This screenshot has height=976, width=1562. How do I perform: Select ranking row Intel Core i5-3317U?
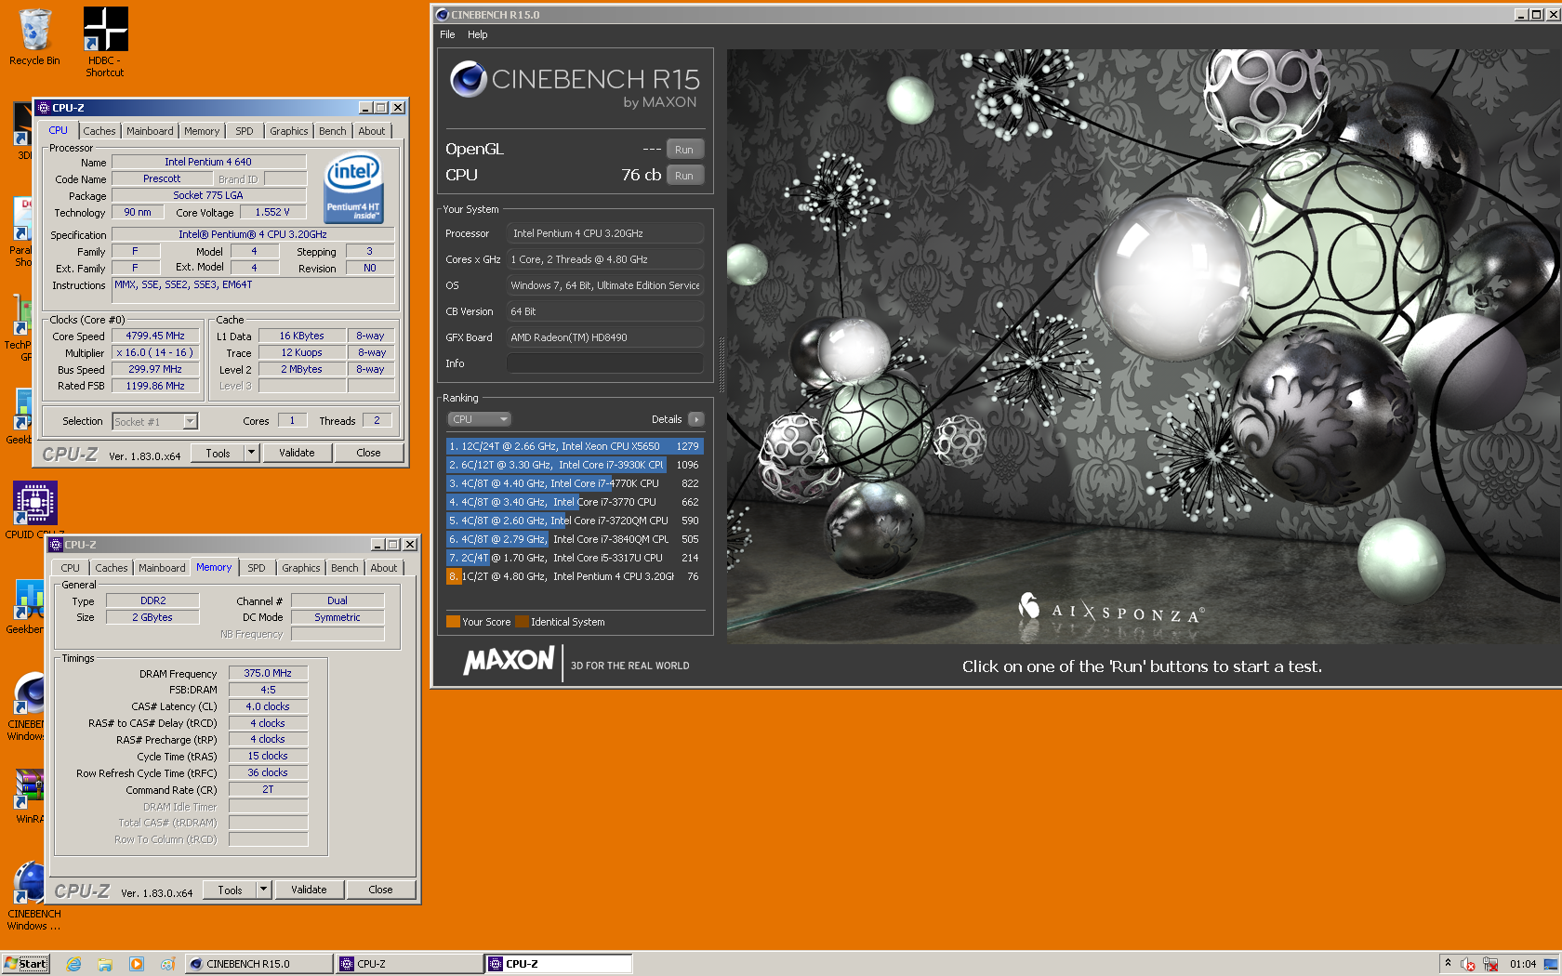click(x=575, y=558)
